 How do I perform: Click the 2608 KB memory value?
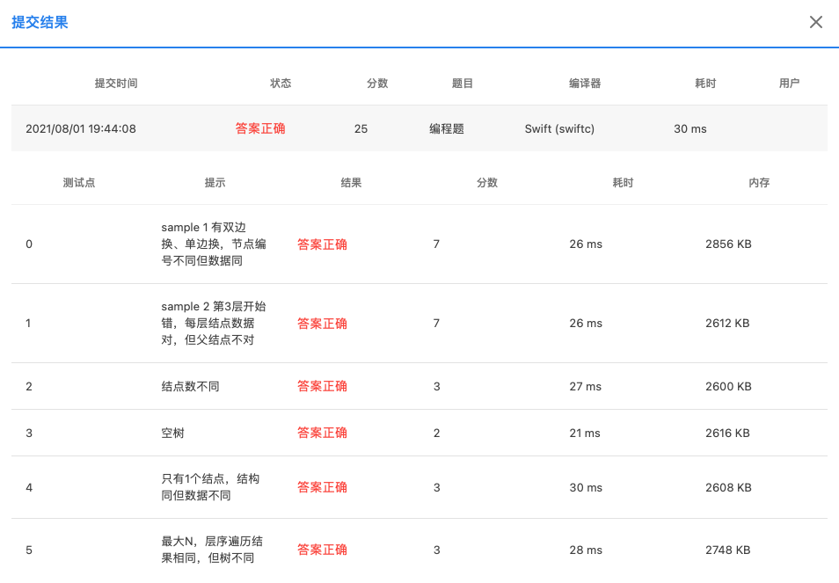point(728,488)
